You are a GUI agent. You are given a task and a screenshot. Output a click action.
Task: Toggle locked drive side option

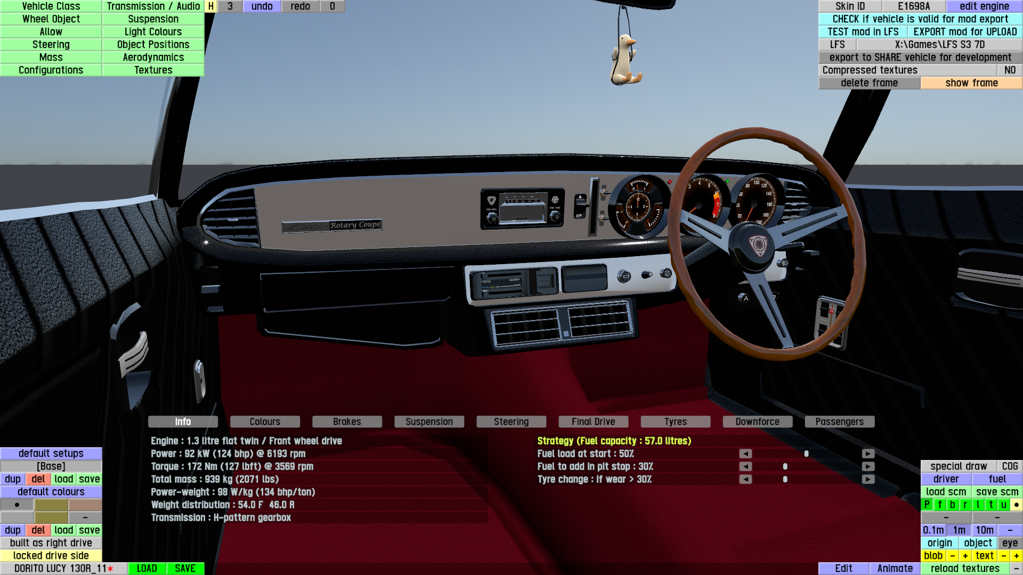point(51,556)
